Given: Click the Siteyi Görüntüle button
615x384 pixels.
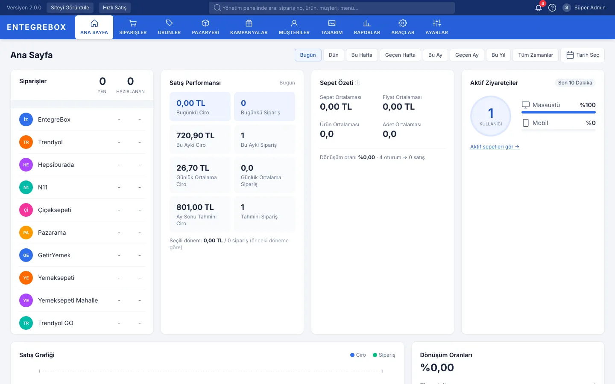Looking at the screenshot, I should pyautogui.click(x=70, y=8).
